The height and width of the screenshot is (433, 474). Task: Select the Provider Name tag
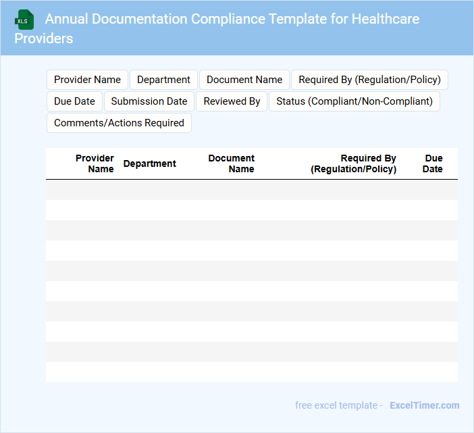(87, 80)
